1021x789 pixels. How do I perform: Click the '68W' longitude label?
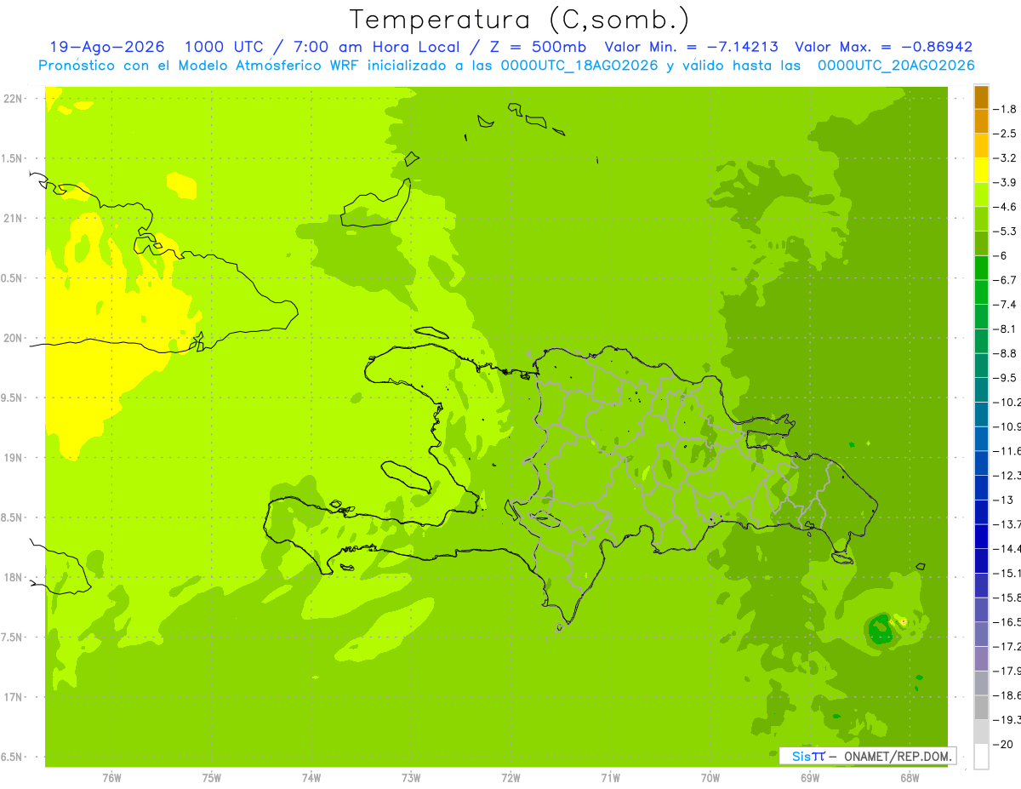click(x=910, y=778)
